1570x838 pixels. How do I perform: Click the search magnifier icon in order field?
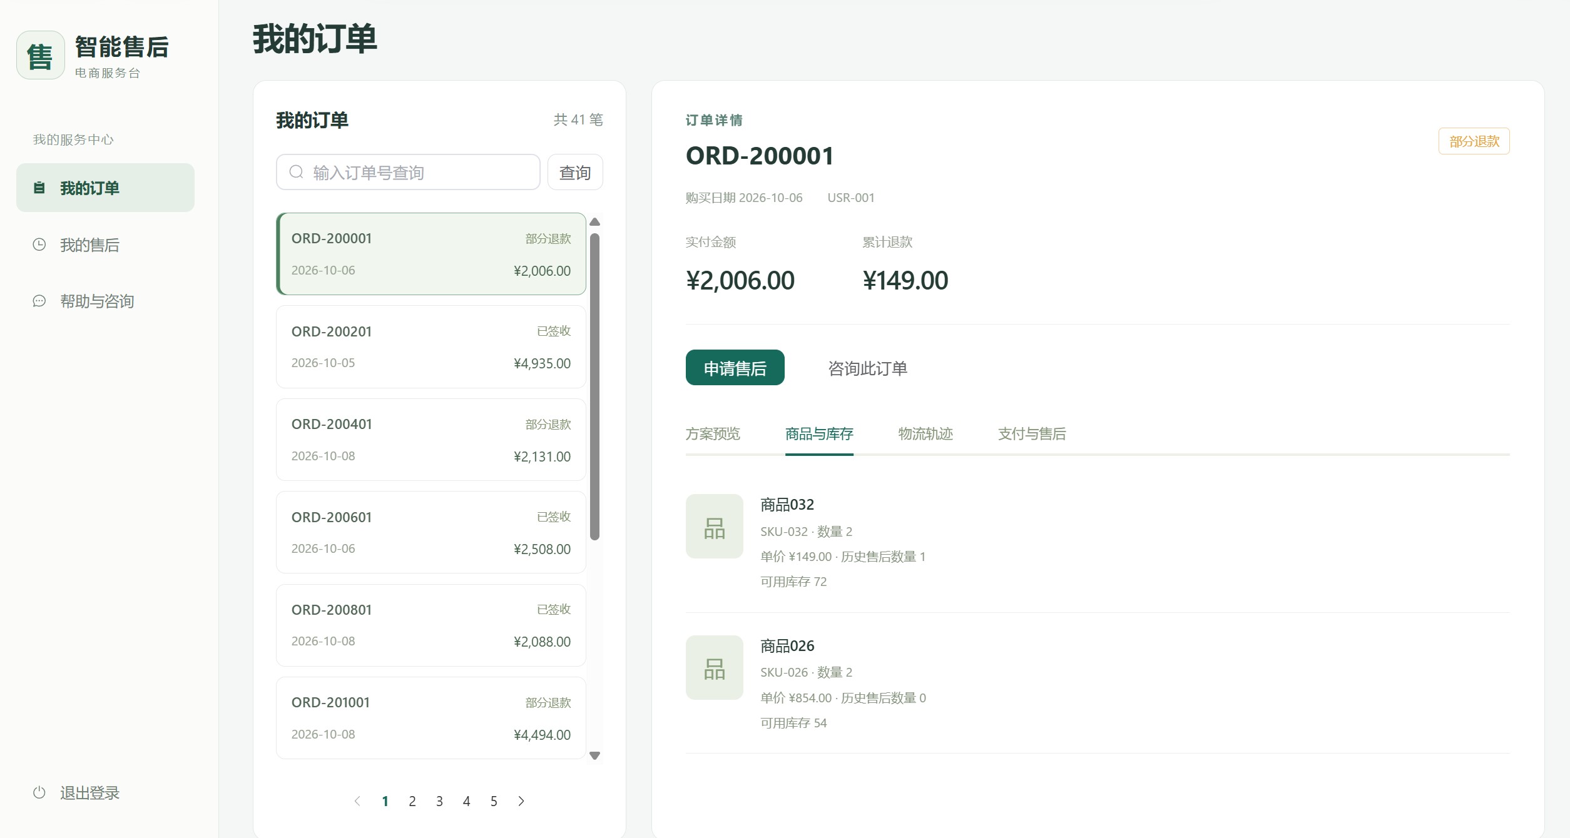click(297, 172)
